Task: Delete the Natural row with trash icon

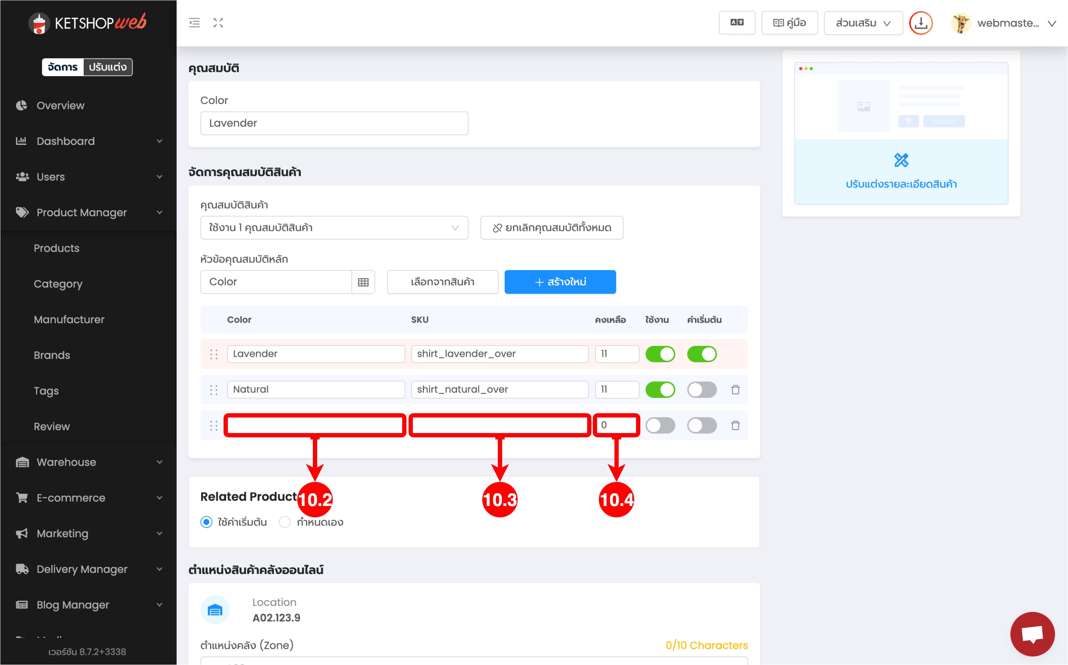Action: (735, 390)
